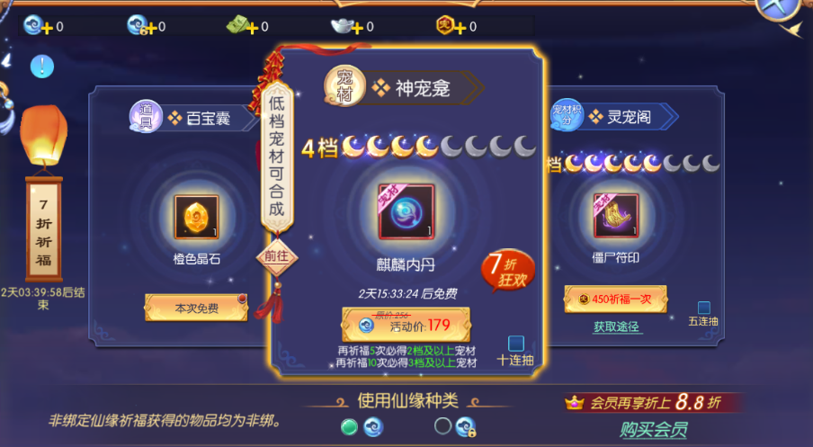Click the 本次免费 button
Viewport: 813px width, 447px height.
click(x=197, y=308)
